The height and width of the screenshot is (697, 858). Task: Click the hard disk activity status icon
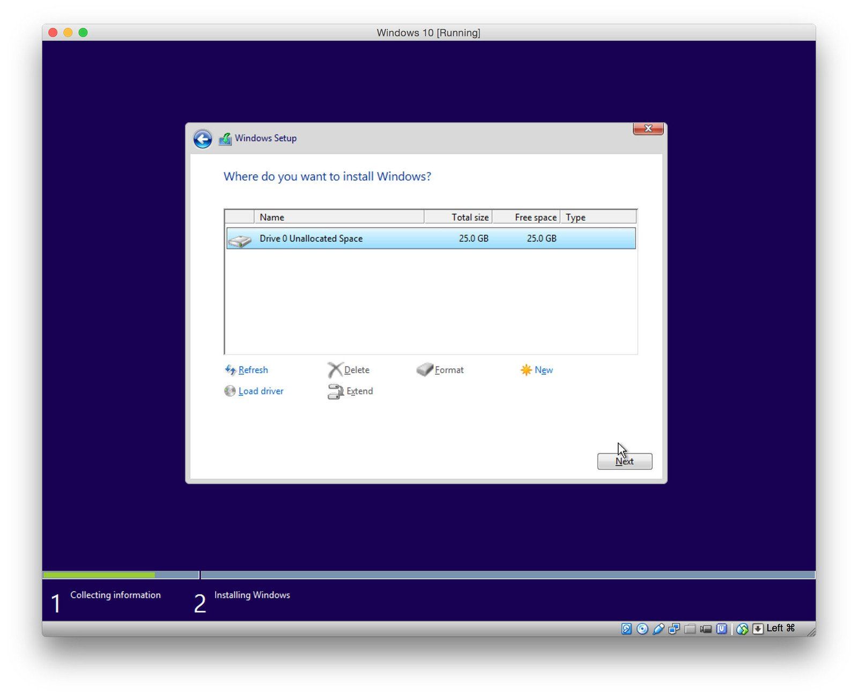(x=626, y=629)
